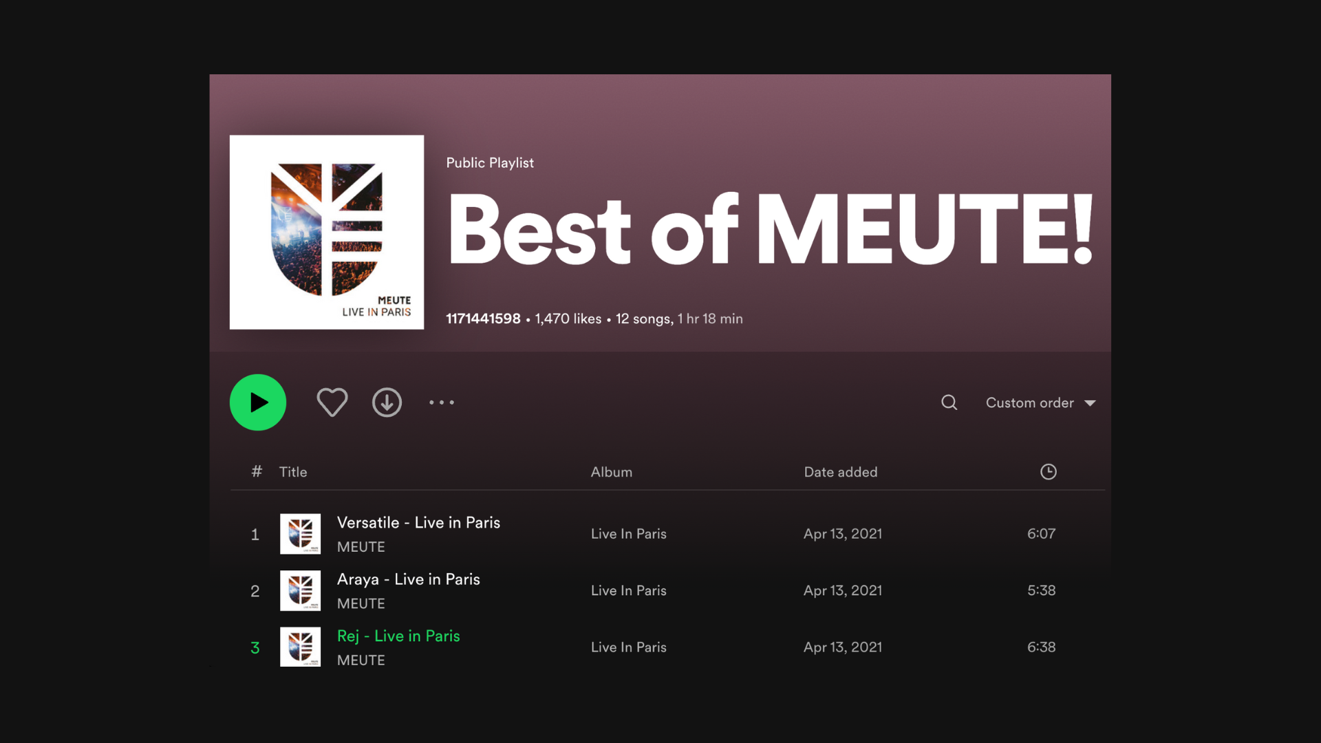Click the album thumbnail for Versatile

pos(300,534)
